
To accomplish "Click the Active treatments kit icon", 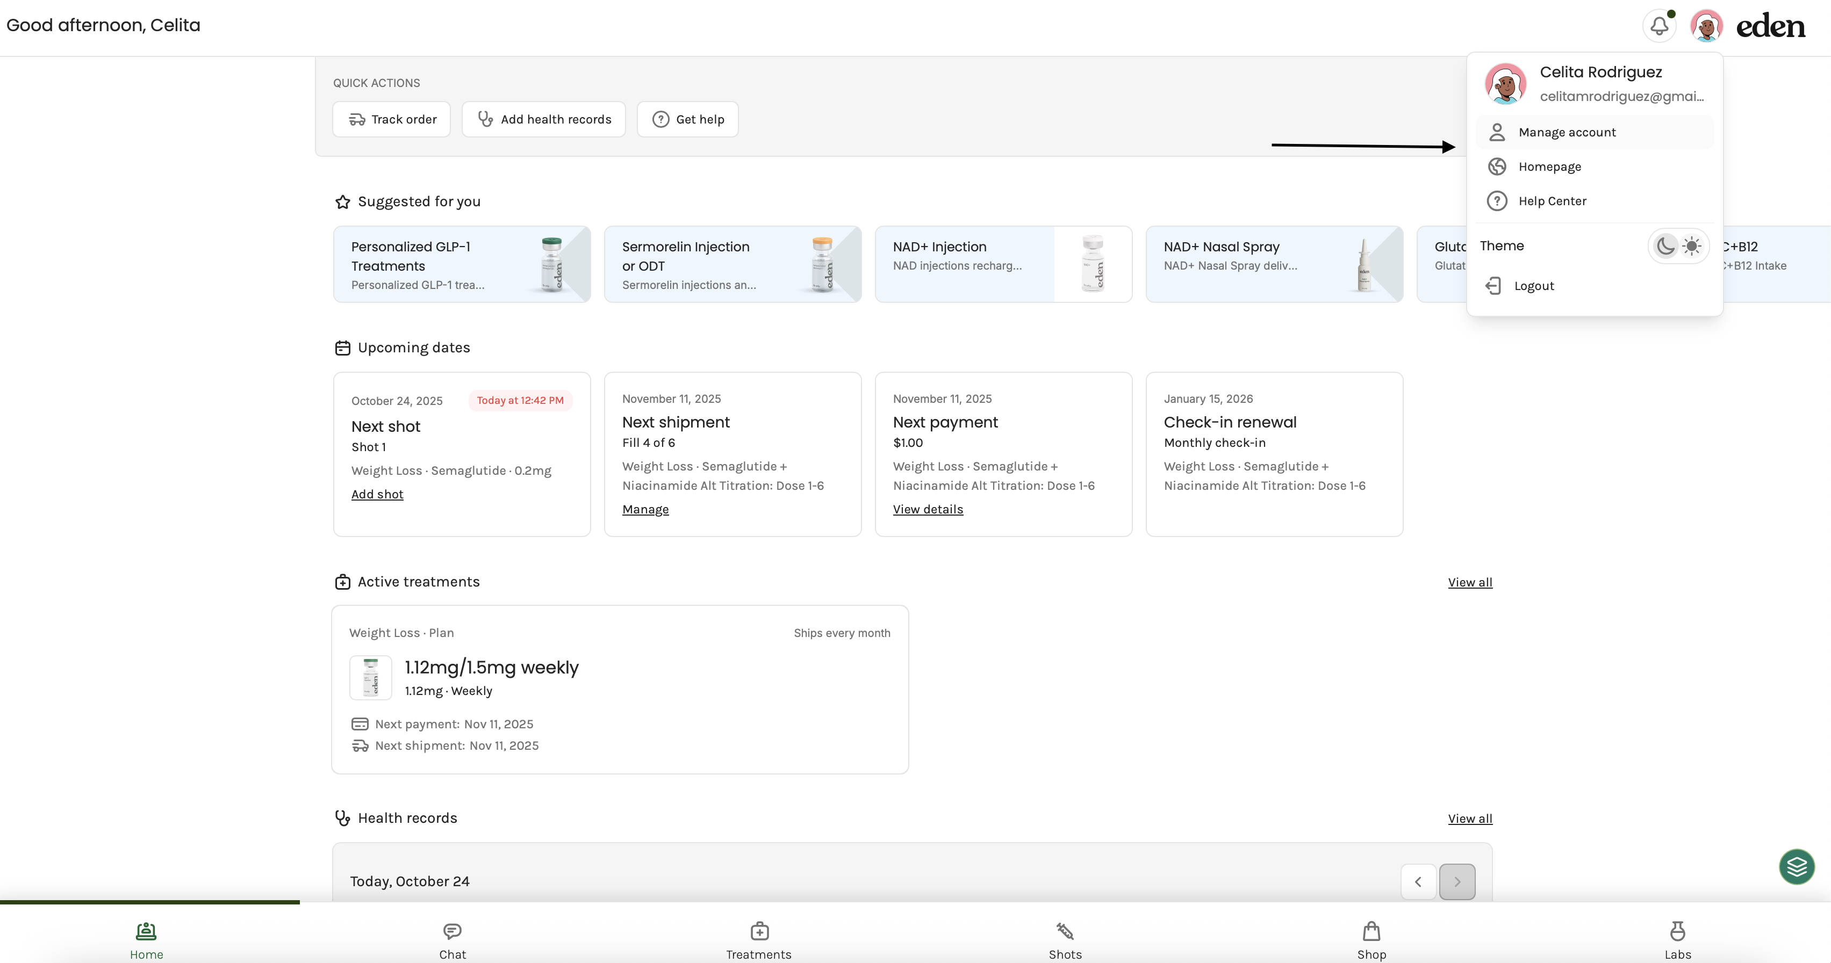I will click(342, 582).
